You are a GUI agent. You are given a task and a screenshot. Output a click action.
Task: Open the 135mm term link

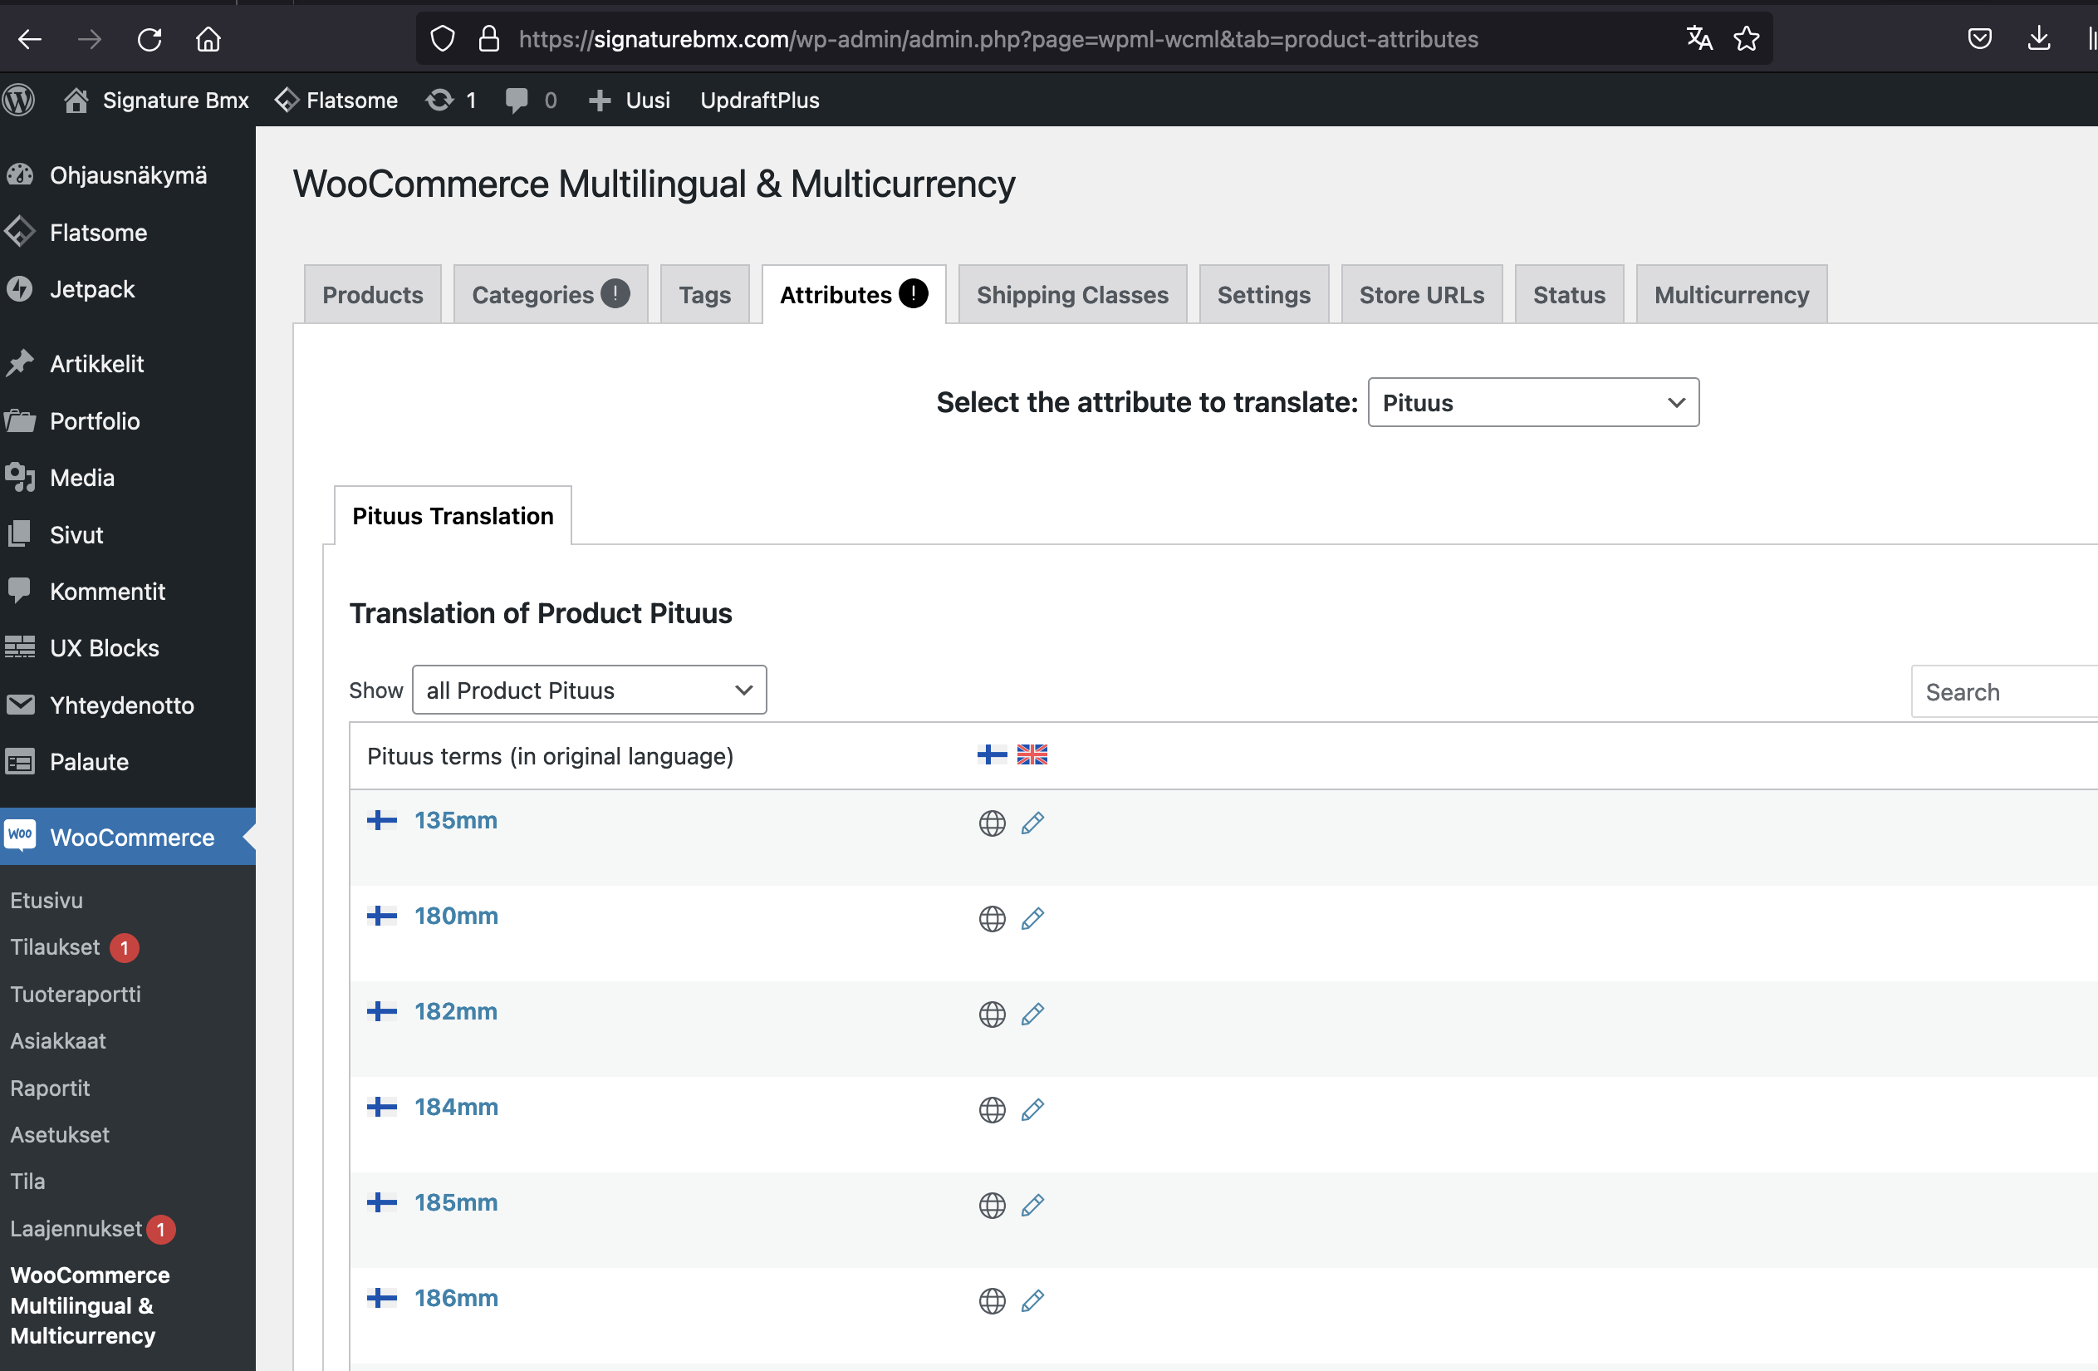tap(456, 820)
